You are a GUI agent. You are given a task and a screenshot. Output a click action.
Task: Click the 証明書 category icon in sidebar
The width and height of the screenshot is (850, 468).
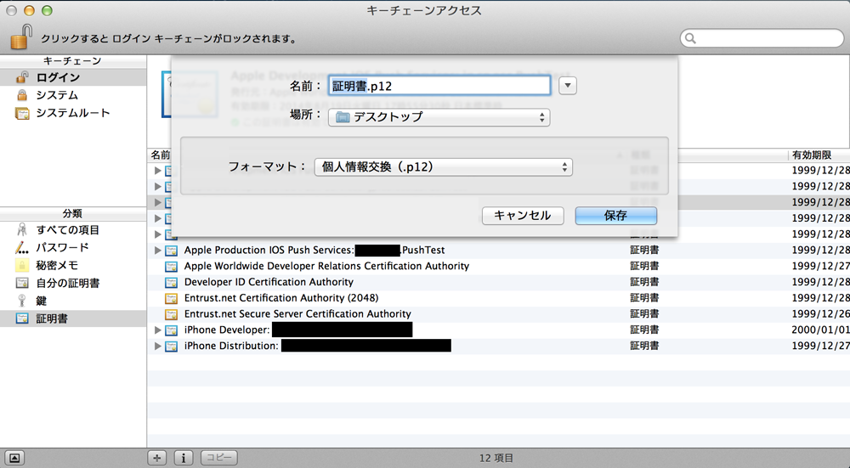22,319
